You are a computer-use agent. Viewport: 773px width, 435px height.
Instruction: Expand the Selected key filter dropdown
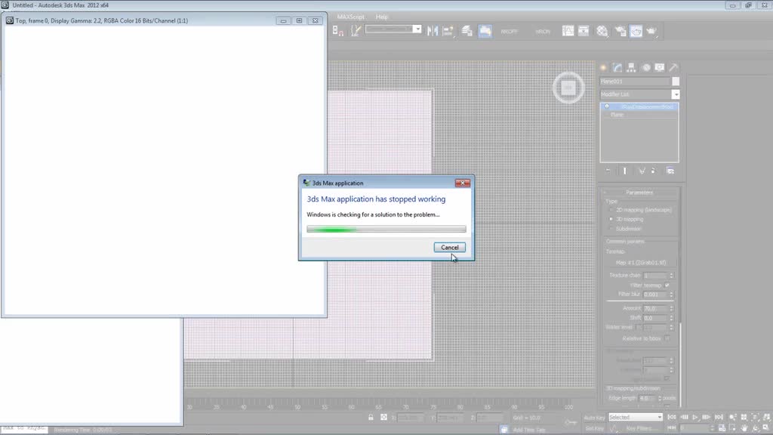point(660,417)
